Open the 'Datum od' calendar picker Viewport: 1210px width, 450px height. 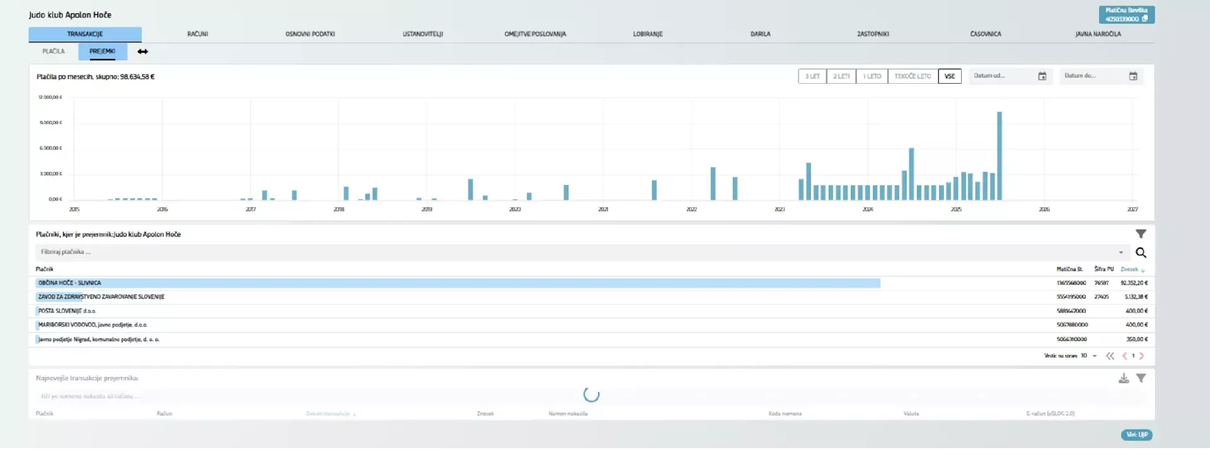pyautogui.click(x=1042, y=76)
